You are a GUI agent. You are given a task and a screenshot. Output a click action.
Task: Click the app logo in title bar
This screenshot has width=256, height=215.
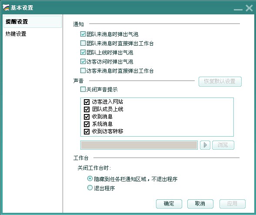6,7
